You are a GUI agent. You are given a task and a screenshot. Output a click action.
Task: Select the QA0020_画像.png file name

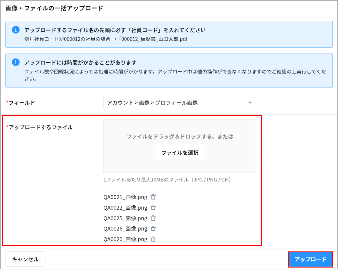click(x=125, y=239)
